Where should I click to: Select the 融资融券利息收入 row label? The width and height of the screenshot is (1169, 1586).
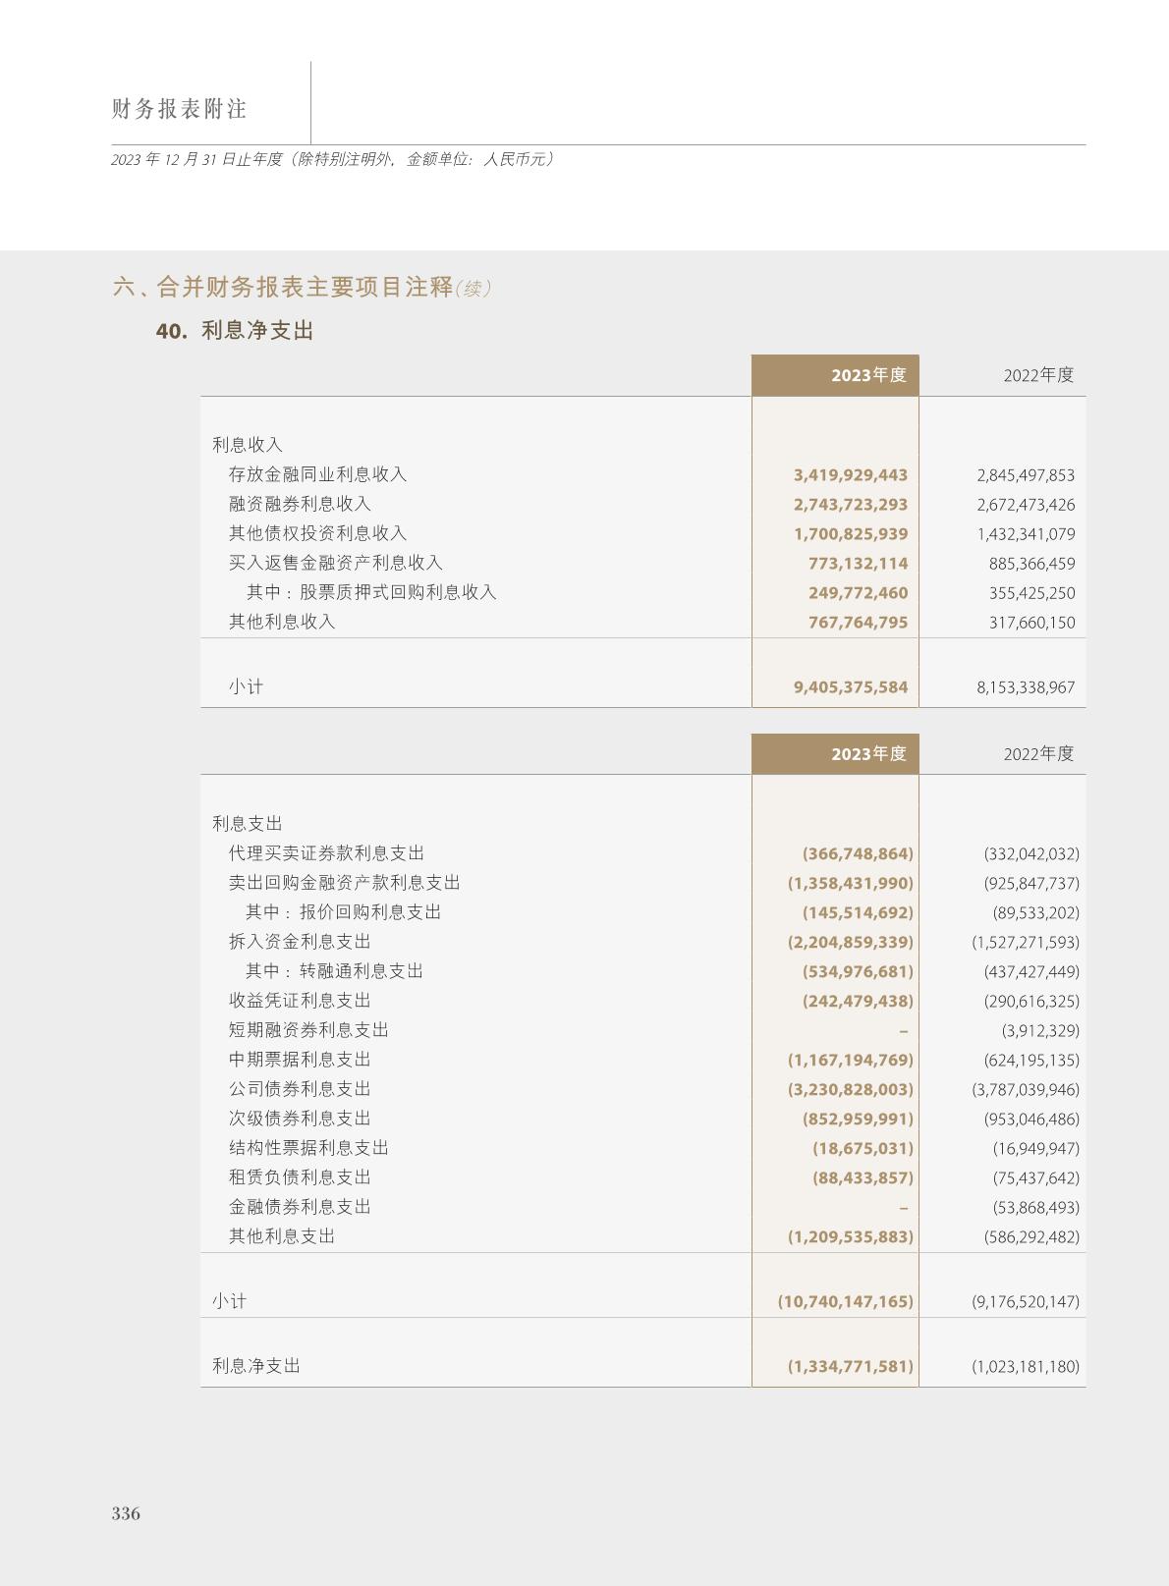coord(300,504)
